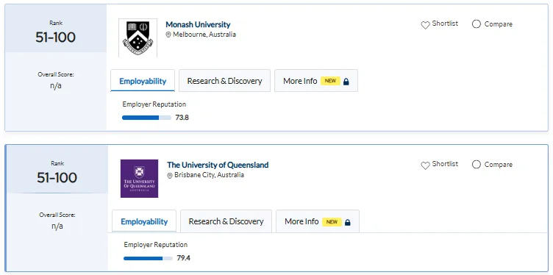Click lock icon on Queensland More Info

[347, 222]
